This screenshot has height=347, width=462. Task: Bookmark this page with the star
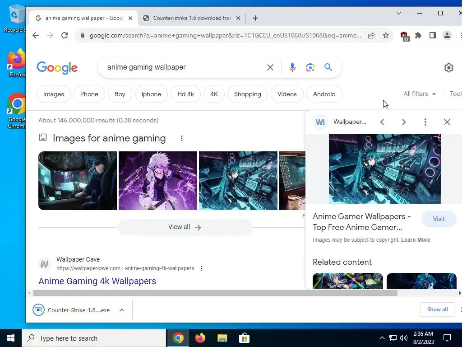pyautogui.click(x=386, y=35)
